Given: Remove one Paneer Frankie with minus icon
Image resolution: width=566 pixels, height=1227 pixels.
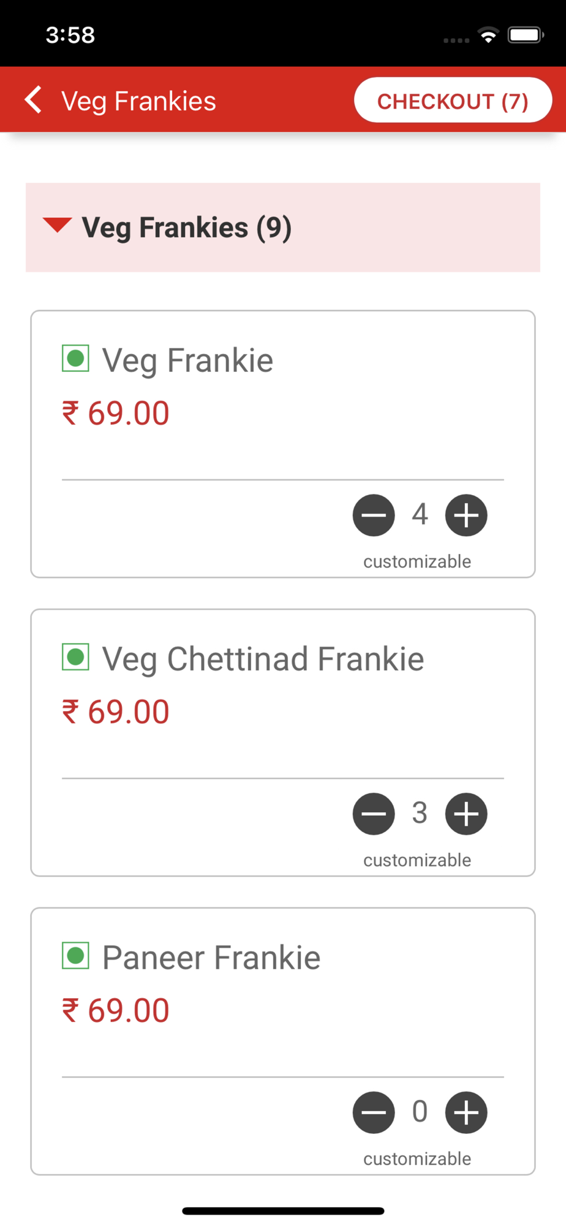Looking at the screenshot, I should [374, 1113].
